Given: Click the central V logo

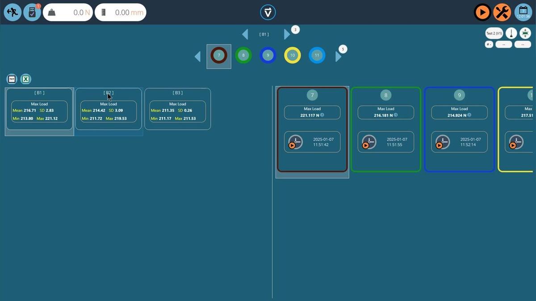Looking at the screenshot, I should point(268,12).
